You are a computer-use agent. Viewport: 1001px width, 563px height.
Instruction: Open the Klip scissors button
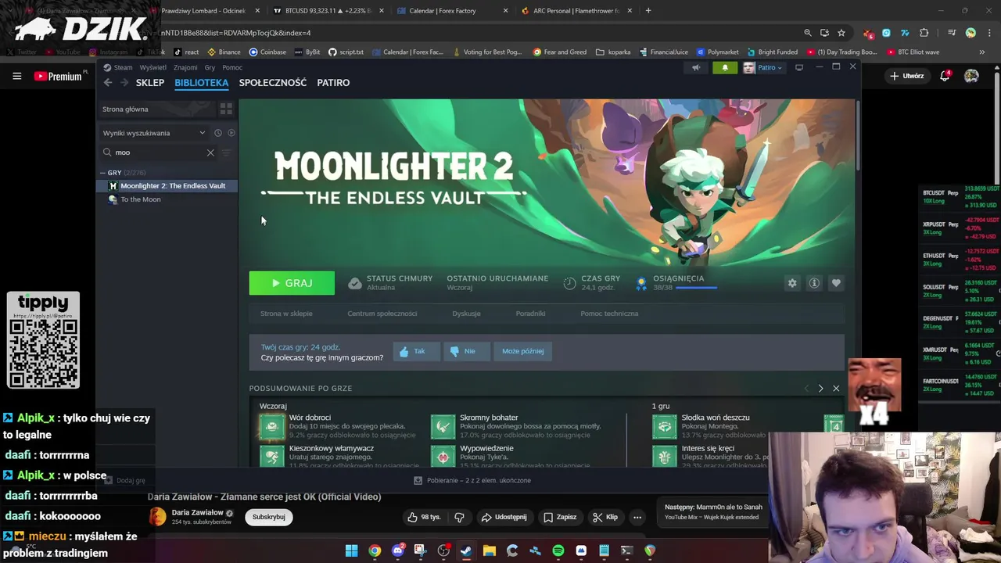coord(605,517)
